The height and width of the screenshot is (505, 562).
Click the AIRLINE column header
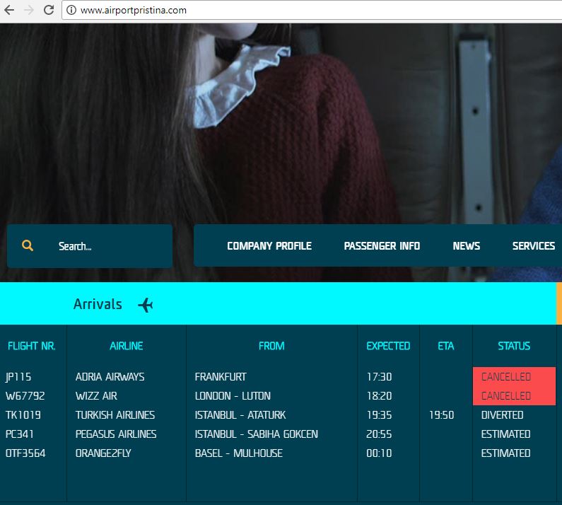pos(126,346)
